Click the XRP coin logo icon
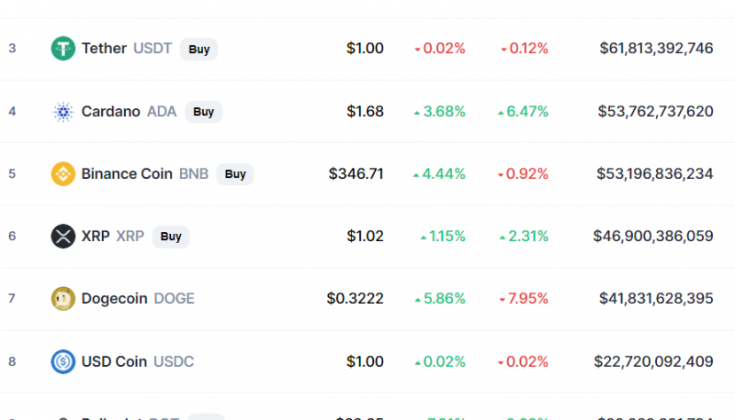 pos(62,237)
